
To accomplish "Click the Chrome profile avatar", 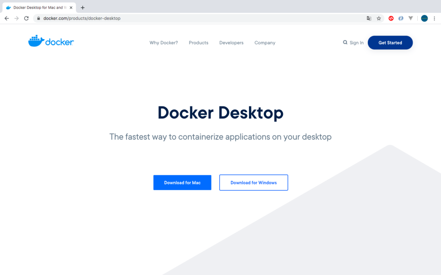I will click(424, 18).
